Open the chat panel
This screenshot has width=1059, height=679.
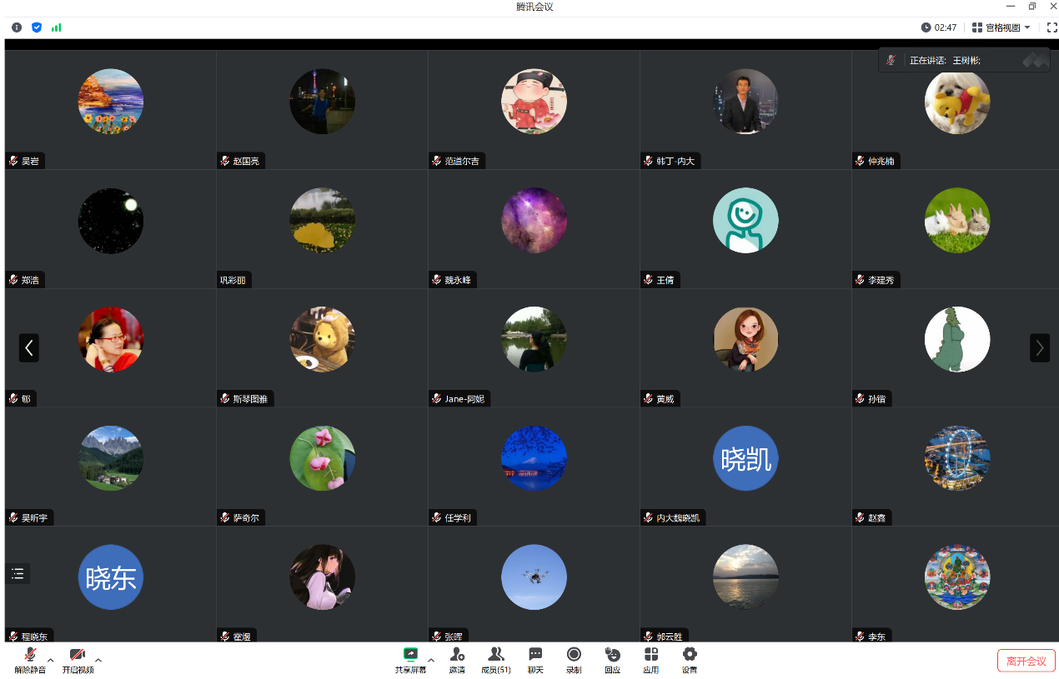tap(535, 660)
